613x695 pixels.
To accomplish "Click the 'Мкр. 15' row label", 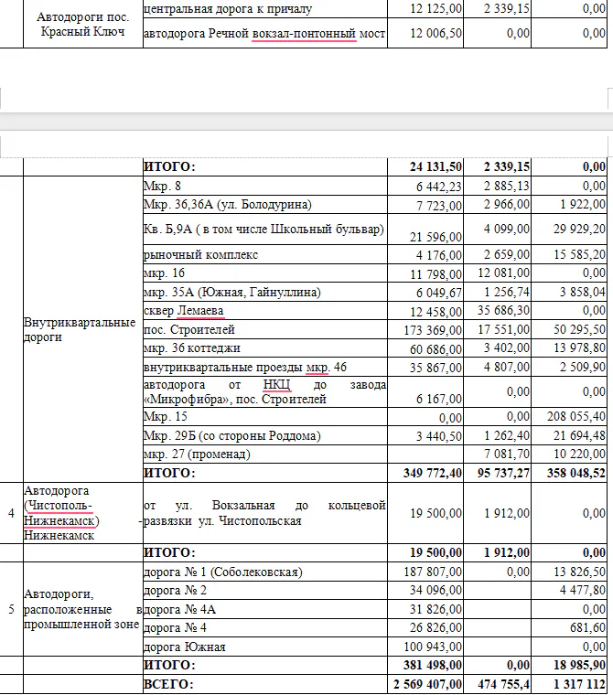I will click(x=165, y=417).
